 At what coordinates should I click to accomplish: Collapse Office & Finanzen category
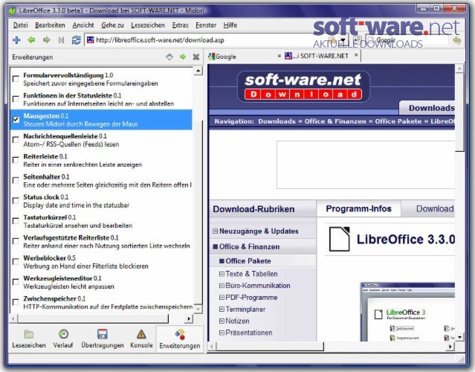tap(215, 246)
